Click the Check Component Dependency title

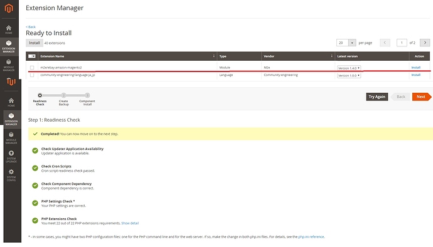pos(67,184)
